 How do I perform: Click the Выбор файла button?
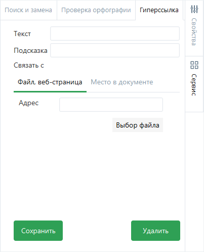tap(138, 125)
